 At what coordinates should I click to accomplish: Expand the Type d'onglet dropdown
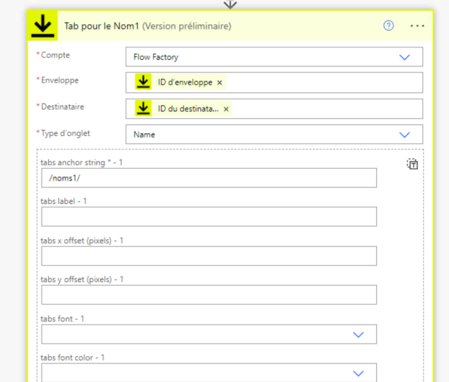point(405,135)
